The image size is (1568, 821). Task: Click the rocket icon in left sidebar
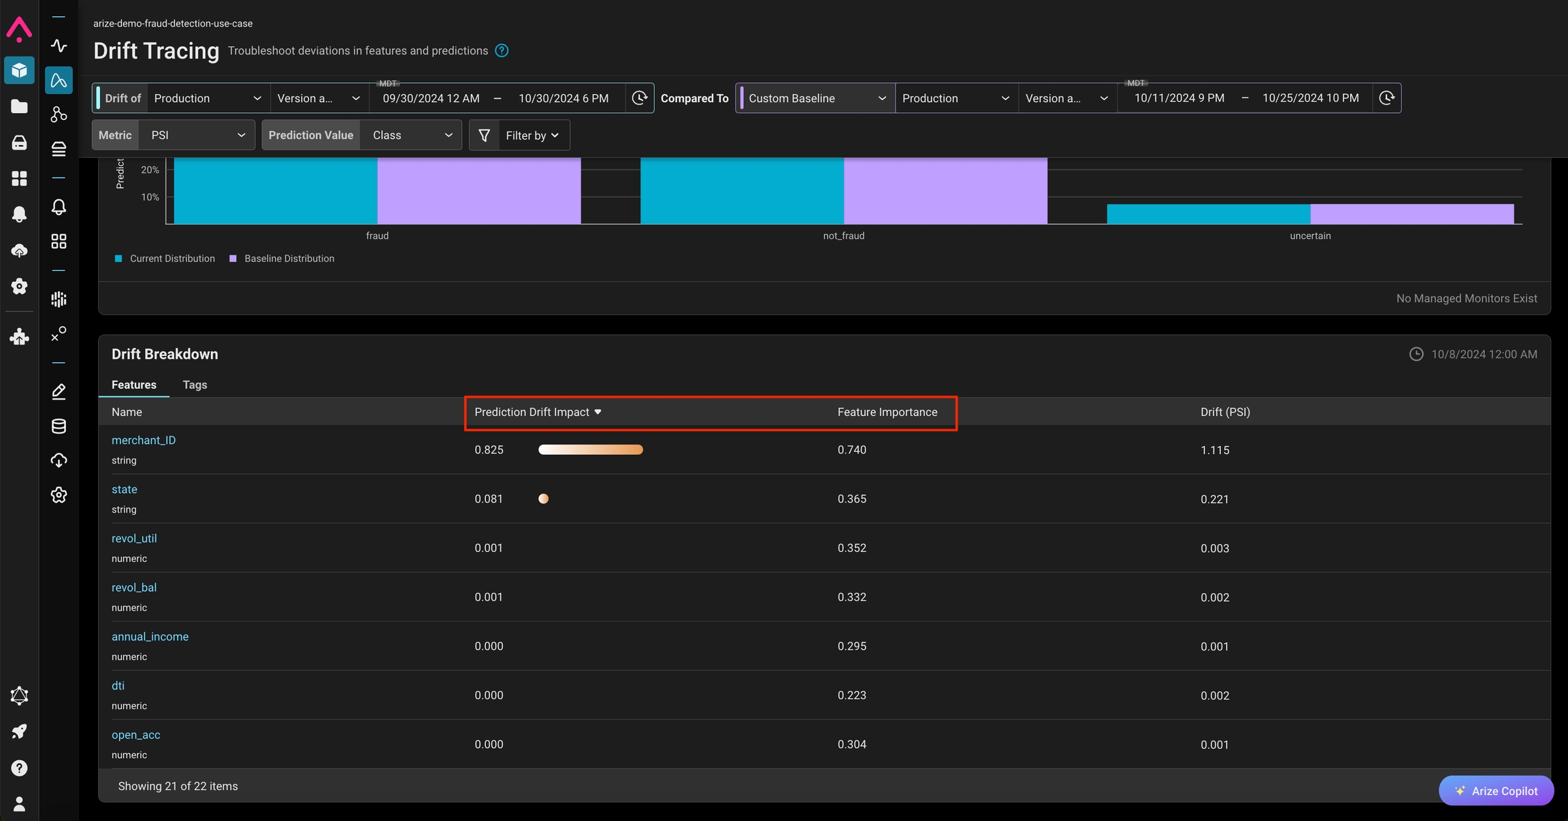(x=19, y=732)
